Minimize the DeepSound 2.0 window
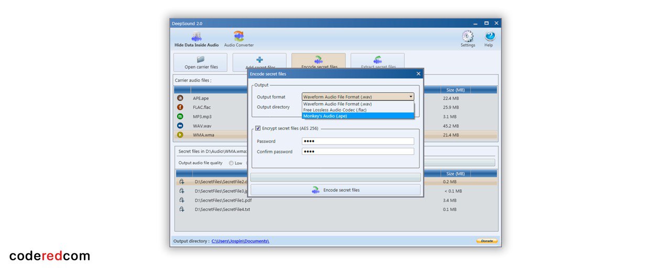 (475, 24)
